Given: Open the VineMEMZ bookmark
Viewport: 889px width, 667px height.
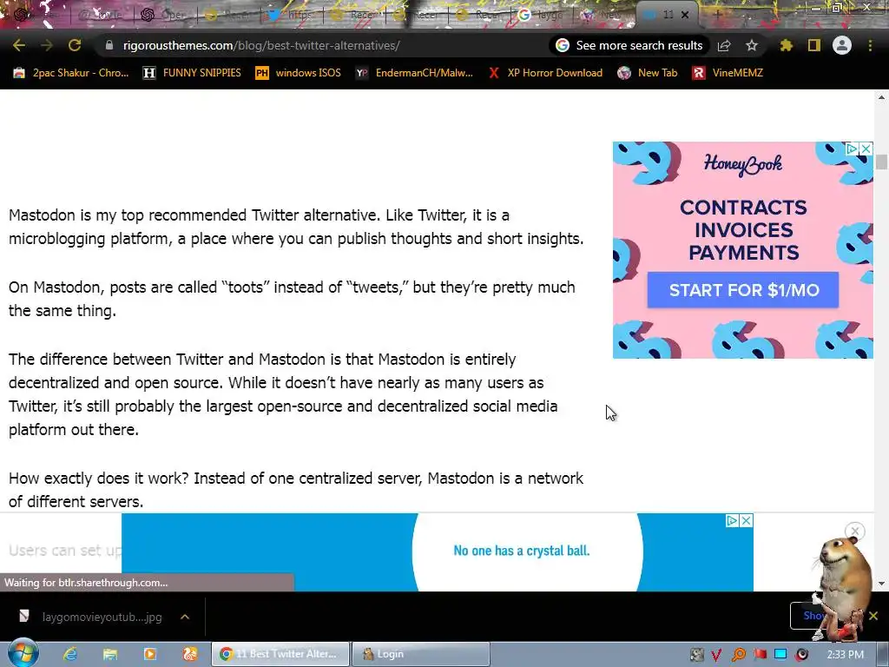Looking at the screenshot, I should tap(728, 73).
